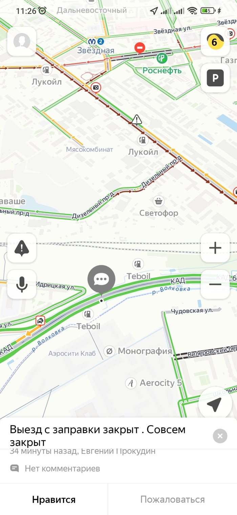
Task: Like the comment with Нравится
Action: (x=54, y=499)
